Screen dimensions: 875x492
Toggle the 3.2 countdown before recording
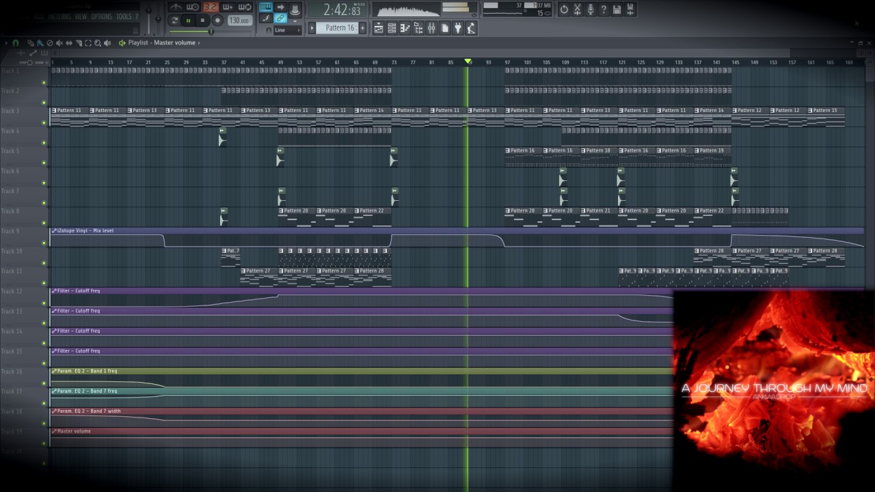point(211,7)
